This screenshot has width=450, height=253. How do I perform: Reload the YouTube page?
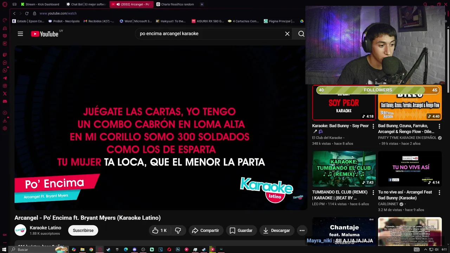click(27, 13)
